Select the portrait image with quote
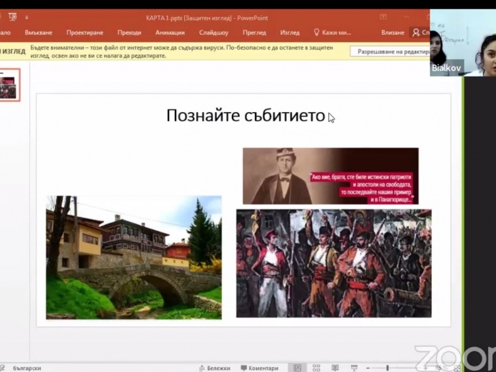This screenshot has height=372, width=496. click(x=330, y=176)
